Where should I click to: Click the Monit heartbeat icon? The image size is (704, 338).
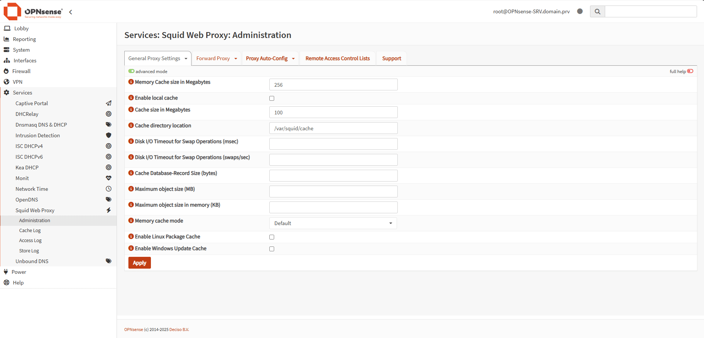point(108,178)
